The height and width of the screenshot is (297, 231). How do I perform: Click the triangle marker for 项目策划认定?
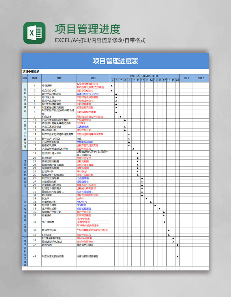(x=169, y=230)
